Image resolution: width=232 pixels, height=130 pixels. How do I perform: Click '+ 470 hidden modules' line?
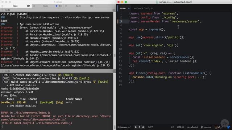(x=21, y=85)
